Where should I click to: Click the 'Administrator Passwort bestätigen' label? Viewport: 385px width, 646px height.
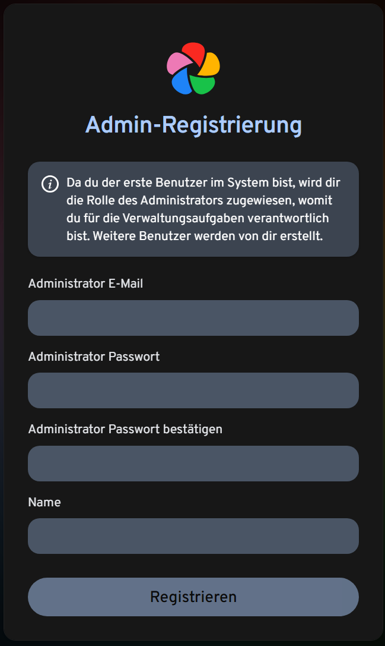125,429
